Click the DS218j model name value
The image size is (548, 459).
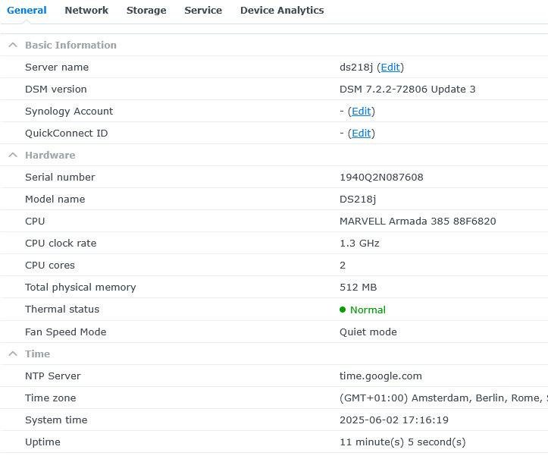358,199
